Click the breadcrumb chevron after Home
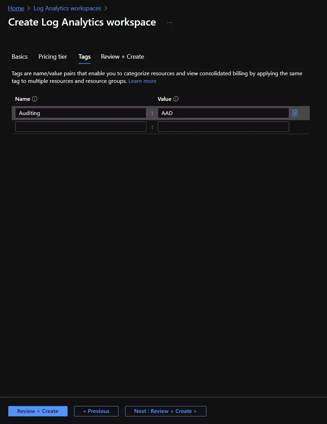The height and width of the screenshot is (424, 327). point(29,8)
